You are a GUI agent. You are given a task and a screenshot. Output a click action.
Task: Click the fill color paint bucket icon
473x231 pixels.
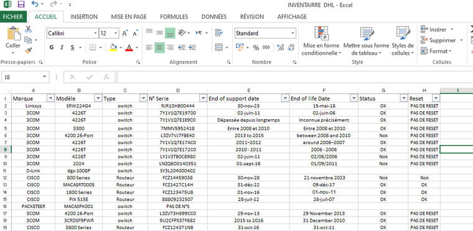click(113, 48)
